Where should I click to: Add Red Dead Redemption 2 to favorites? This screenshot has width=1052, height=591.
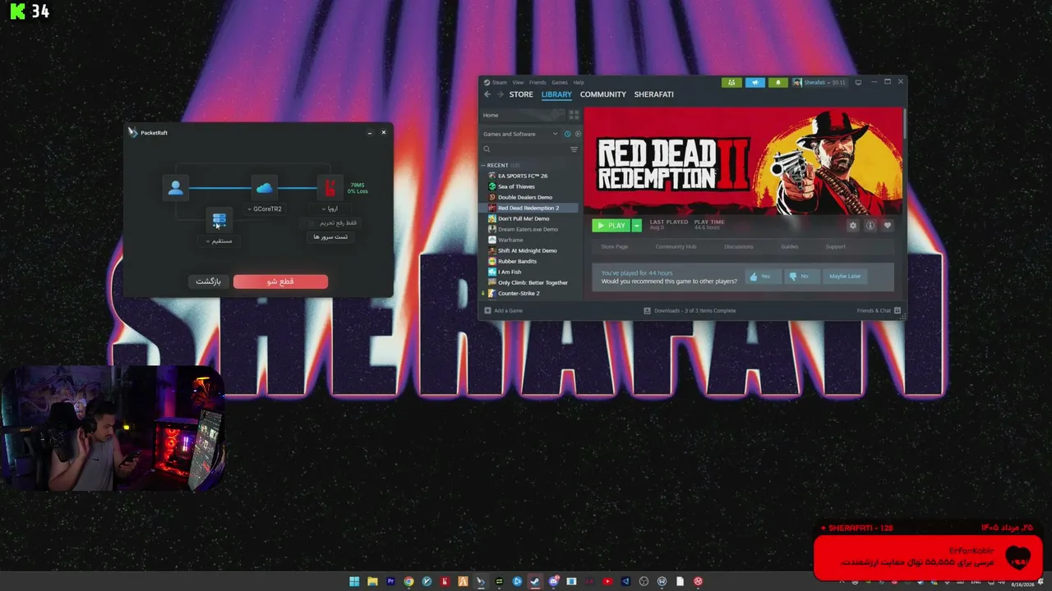click(887, 226)
